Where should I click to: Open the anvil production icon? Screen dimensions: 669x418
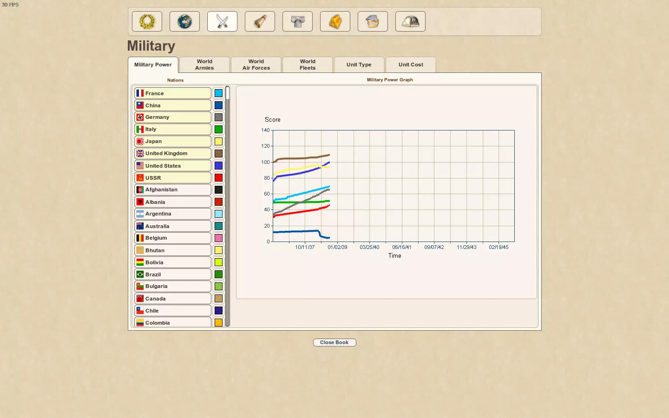(297, 21)
